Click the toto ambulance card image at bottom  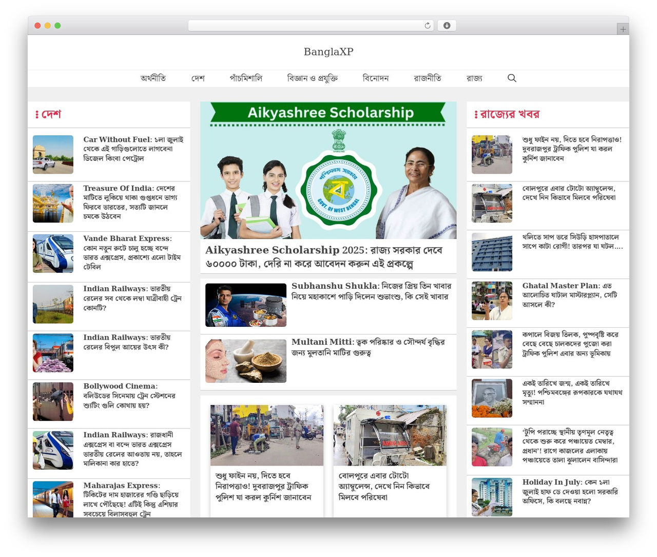pyautogui.click(x=390, y=435)
